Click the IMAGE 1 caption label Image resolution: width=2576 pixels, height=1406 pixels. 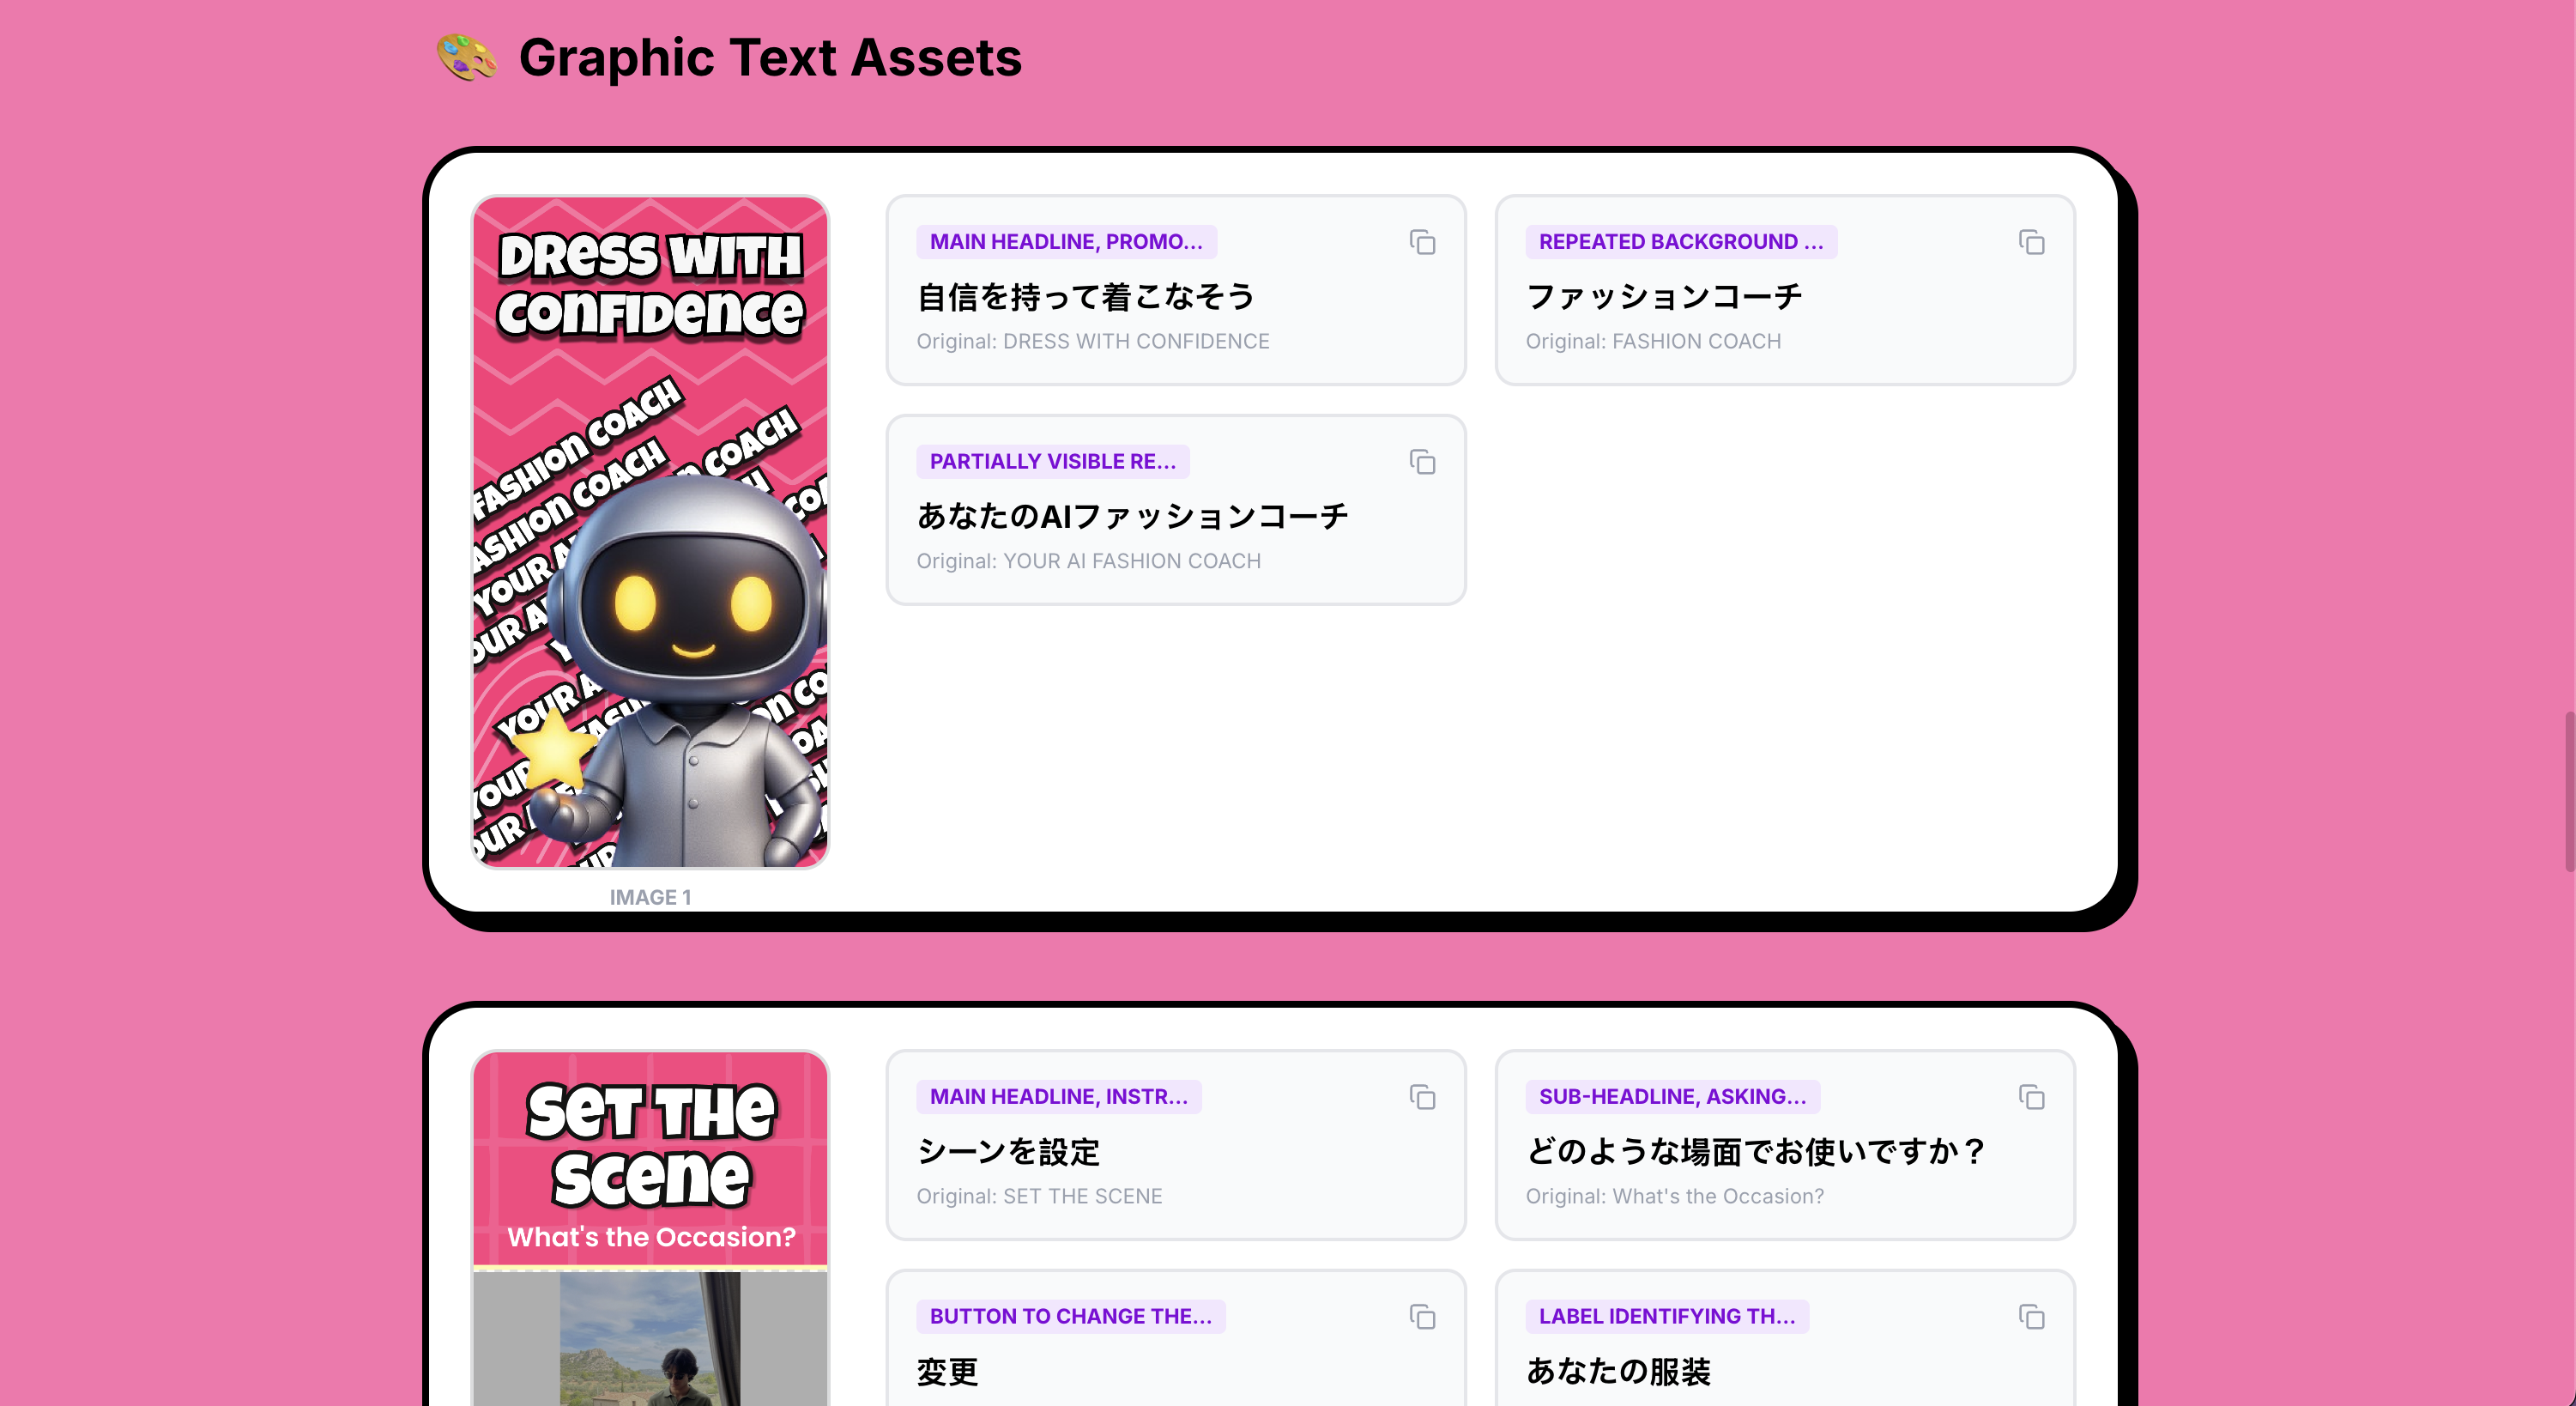[x=650, y=897]
